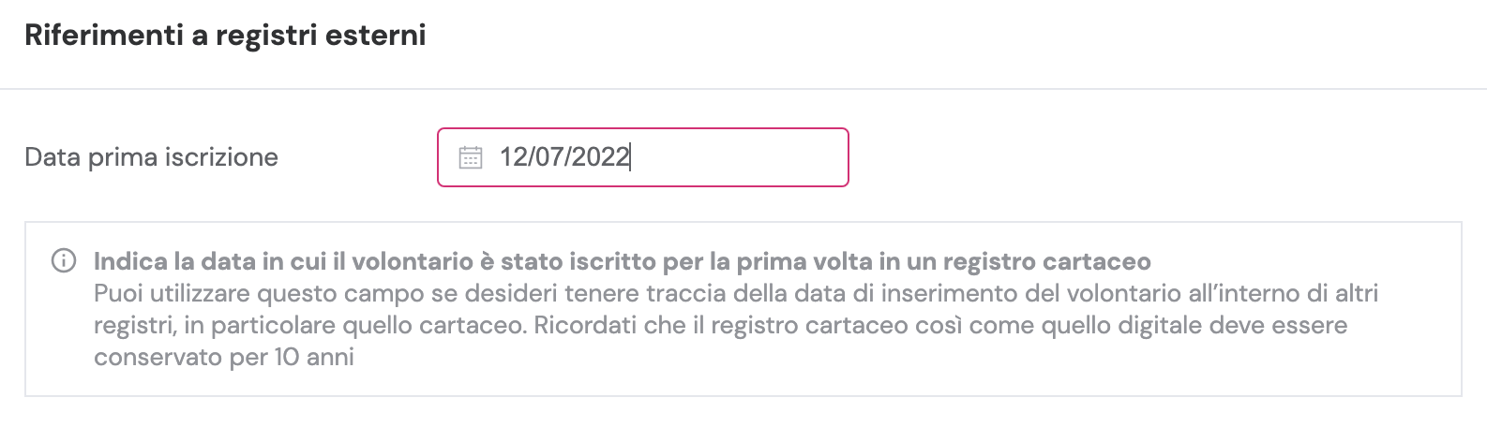Click hint line starting "Puoi utilizzare questo campo"
Screen dimensions: 1487x427
[x=735, y=293]
